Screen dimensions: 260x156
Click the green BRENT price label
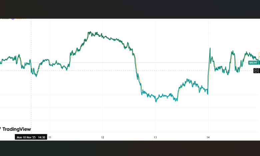tap(253, 63)
